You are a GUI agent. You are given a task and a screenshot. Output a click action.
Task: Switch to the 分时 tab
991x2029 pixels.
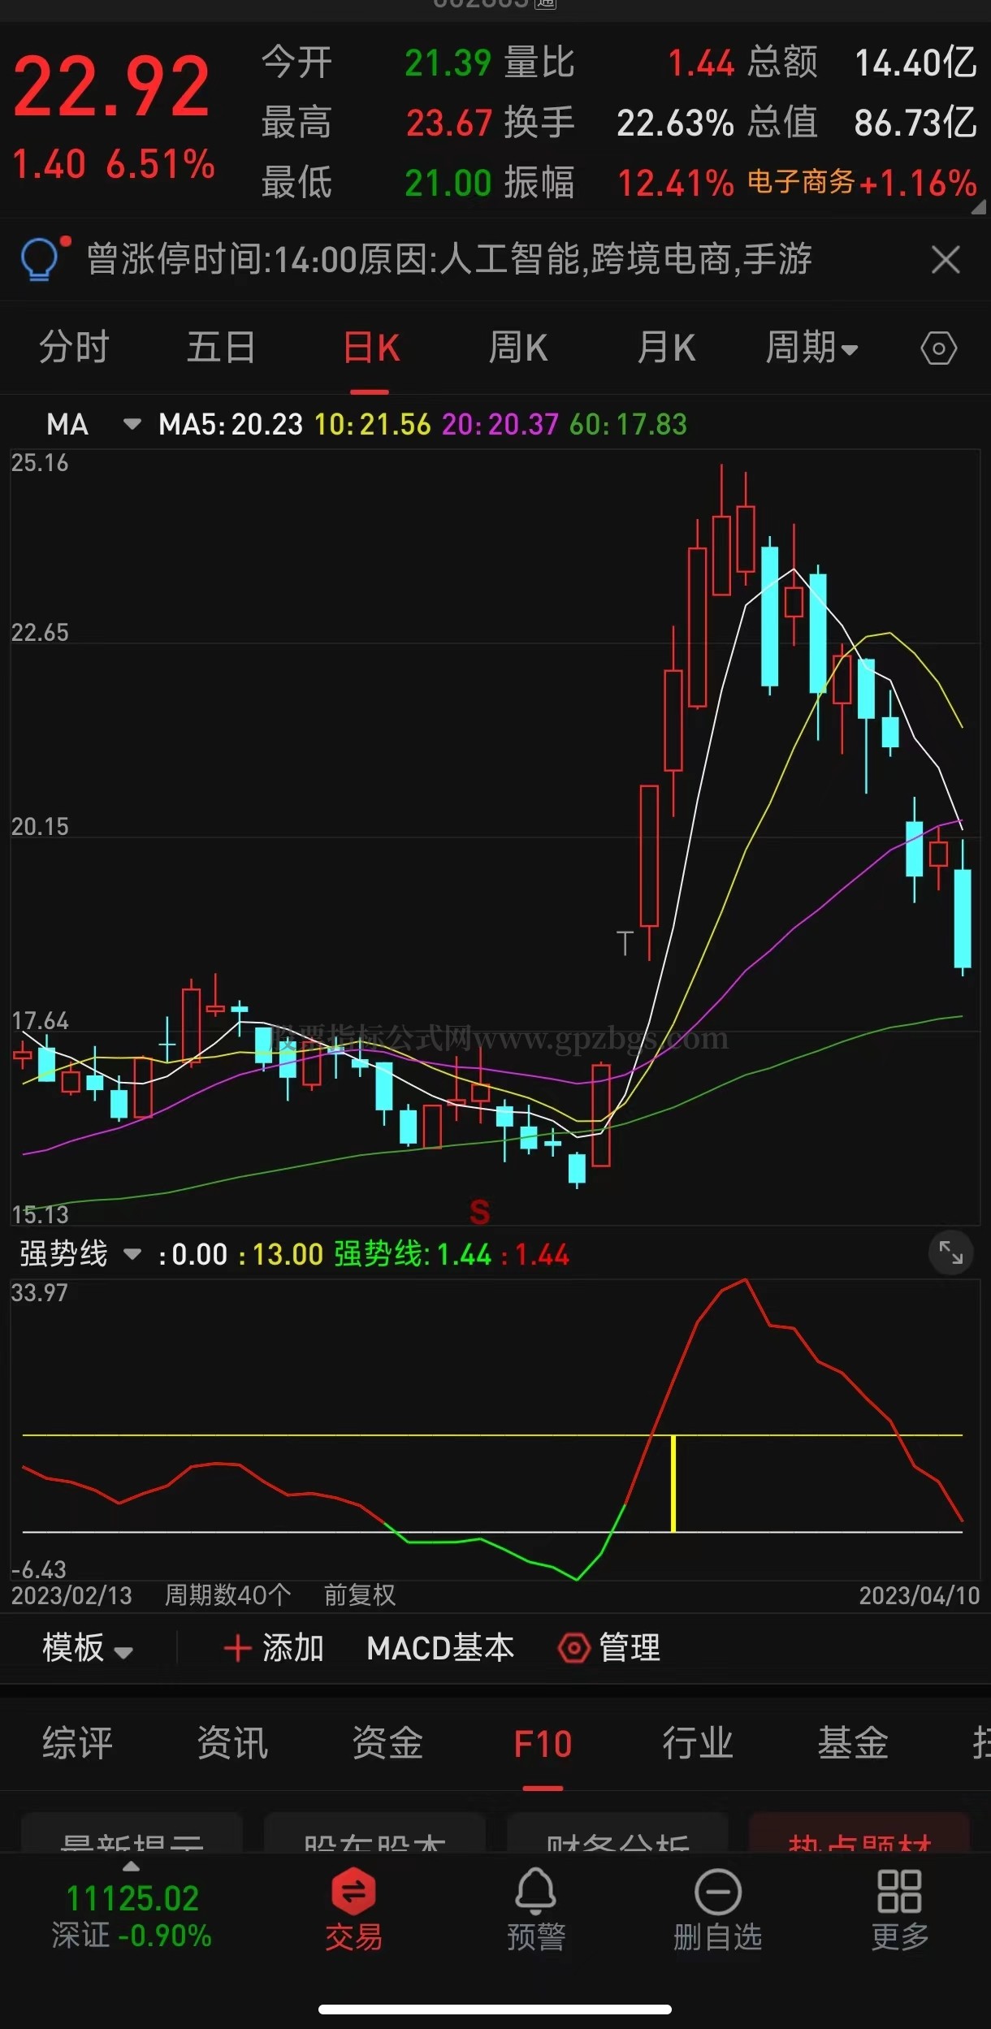tap(74, 348)
